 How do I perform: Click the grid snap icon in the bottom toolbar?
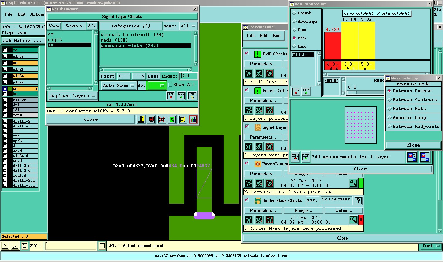pyautogui.click(x=25, y=246)
